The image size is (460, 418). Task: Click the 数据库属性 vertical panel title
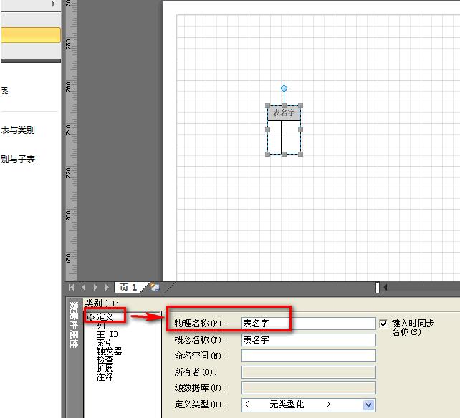click(x=74, y=325)
